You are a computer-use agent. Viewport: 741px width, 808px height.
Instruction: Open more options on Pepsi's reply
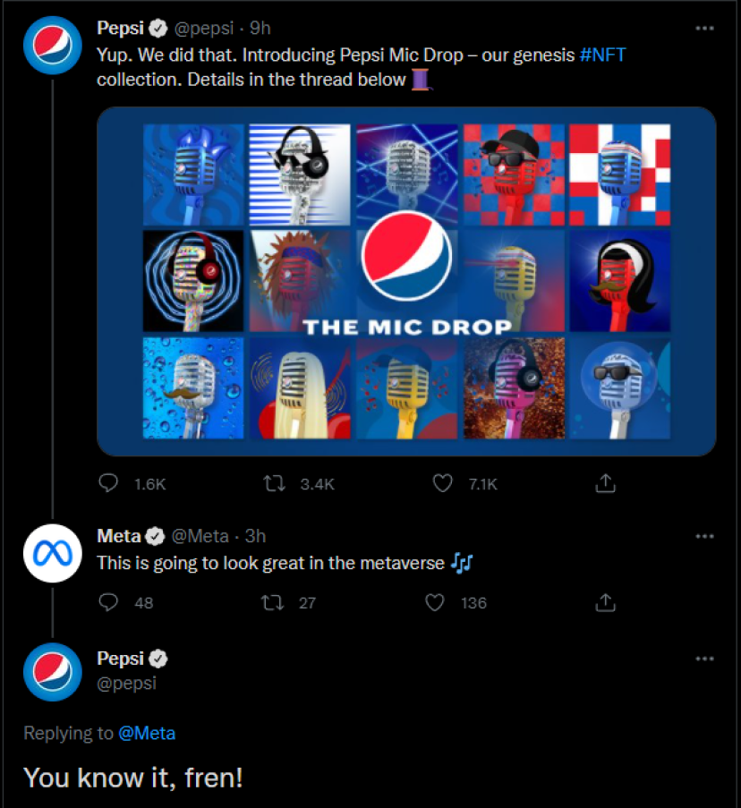point(704,658)
